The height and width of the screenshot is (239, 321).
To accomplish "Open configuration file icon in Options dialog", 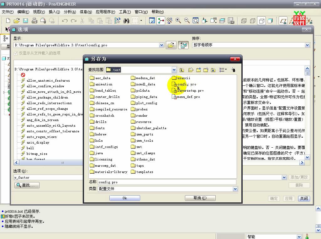I will click(x=171, y=45).
